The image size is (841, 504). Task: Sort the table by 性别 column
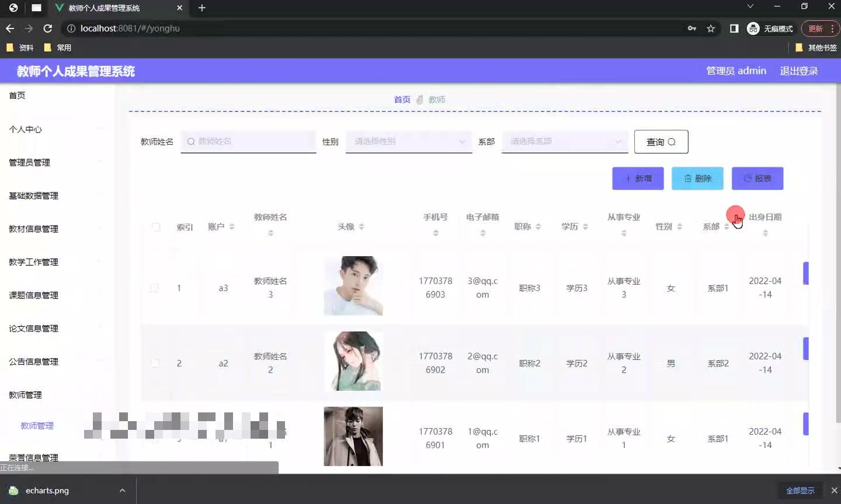point(680,226)
